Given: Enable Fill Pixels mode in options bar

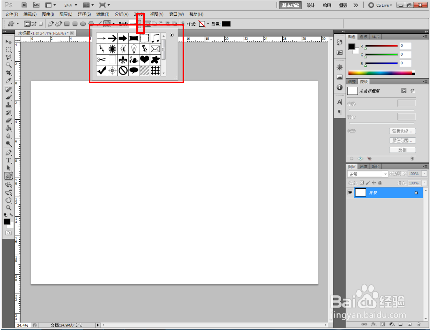Looking at the screenshot, I should pos(40,24).
